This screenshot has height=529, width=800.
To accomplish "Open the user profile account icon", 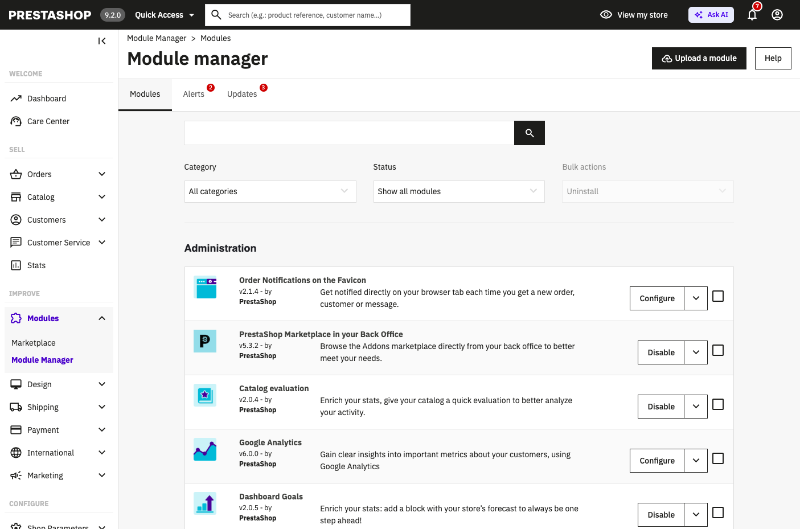I will click(777, 15).
